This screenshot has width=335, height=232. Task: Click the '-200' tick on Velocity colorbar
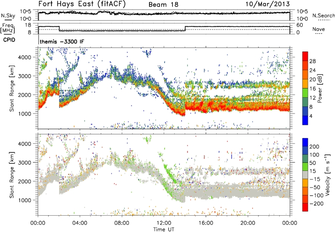pyautogui.click(x=316, y=204)
